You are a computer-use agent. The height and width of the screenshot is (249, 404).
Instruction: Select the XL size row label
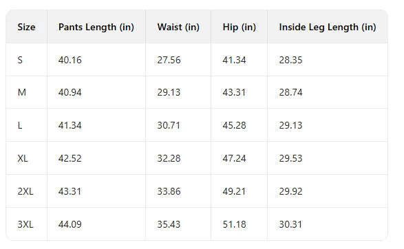tap(23, 158)
